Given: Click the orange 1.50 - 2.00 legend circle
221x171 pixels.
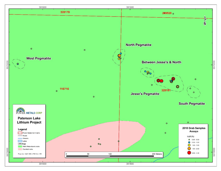Looking at the screenshot, I should [189, 148].
